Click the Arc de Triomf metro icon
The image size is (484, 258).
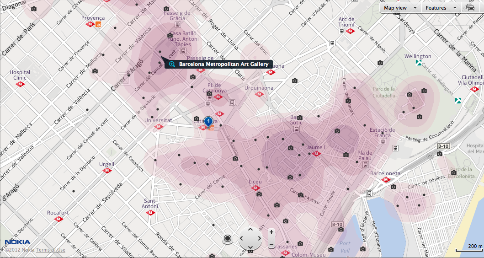350,31
